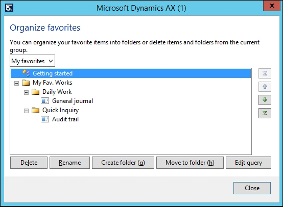Click the My Fav. Works folder icon
Viewport: 283px width, 207px height.
(x=26, y=83)
